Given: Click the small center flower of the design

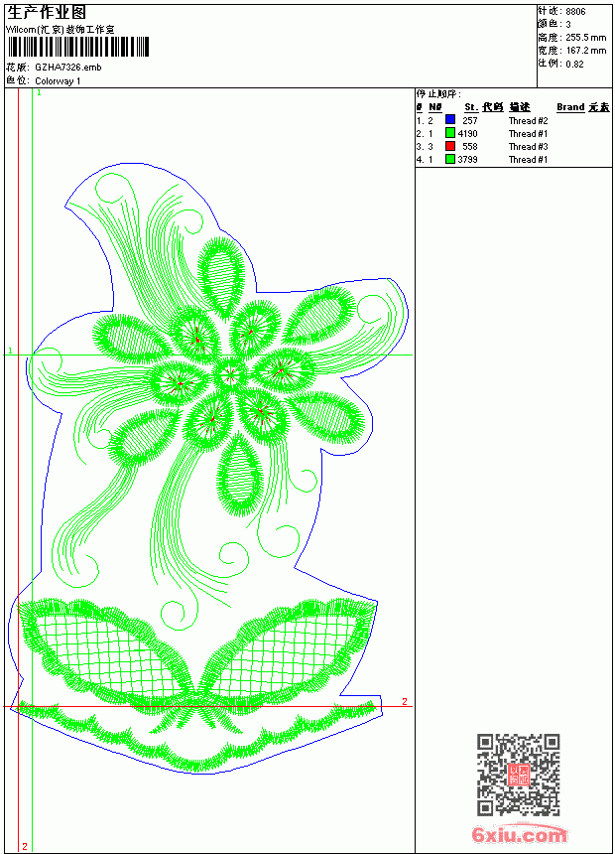Looking at the screenshot, I should (230, 374).
